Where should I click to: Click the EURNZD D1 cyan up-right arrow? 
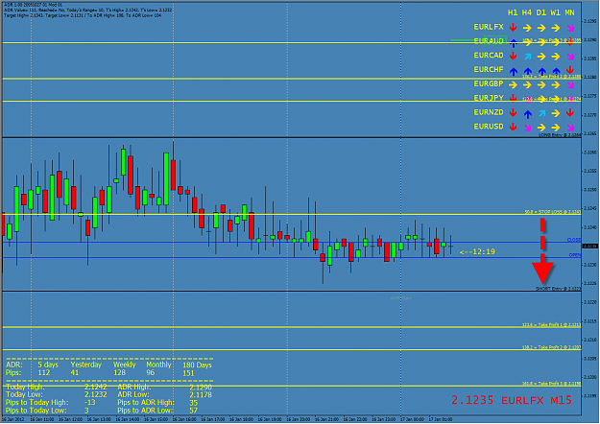point(541,113)
